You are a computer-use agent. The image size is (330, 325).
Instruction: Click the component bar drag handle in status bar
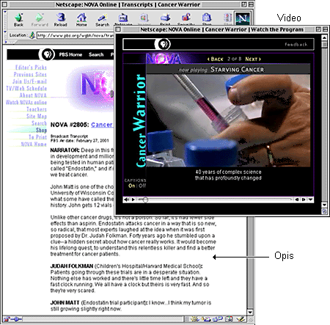[x=186, y=319]
